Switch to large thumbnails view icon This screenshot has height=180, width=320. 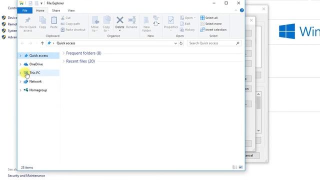[x=241, y=167]
